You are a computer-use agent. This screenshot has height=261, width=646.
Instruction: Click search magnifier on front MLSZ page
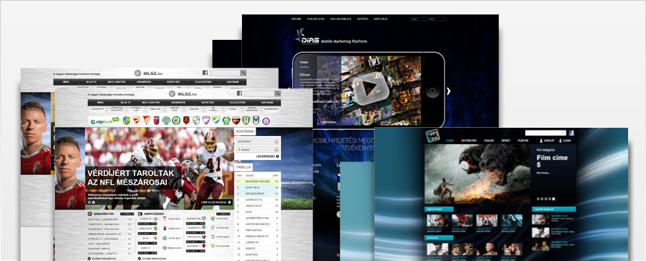pyautogui.click(x=278, y=93)
